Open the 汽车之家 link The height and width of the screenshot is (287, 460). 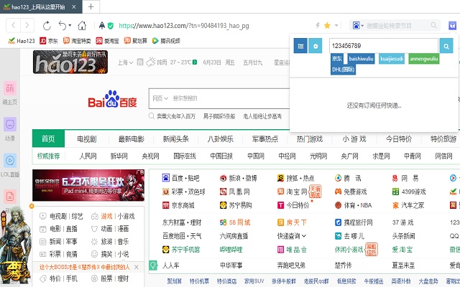click(x=408, y=205)
